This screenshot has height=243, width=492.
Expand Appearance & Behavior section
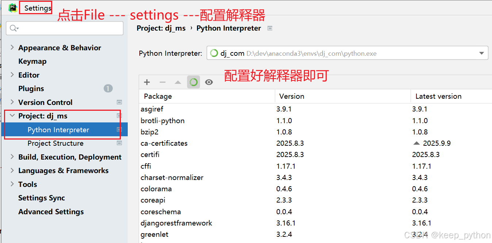click(x=12, y=47)
